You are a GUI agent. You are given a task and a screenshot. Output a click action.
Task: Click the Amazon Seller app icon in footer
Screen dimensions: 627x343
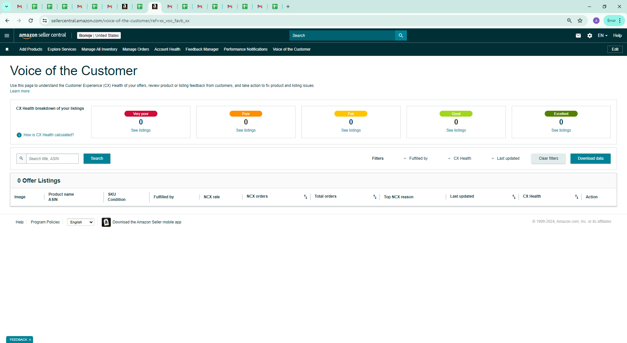coord(106,222)
